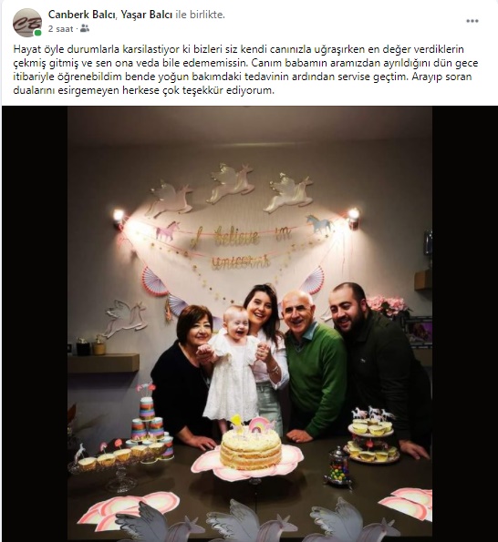Open Yaşar Balcı's profile link
Image resolution: width=498 pixels, height=542 pixels.
pos(146,15)
